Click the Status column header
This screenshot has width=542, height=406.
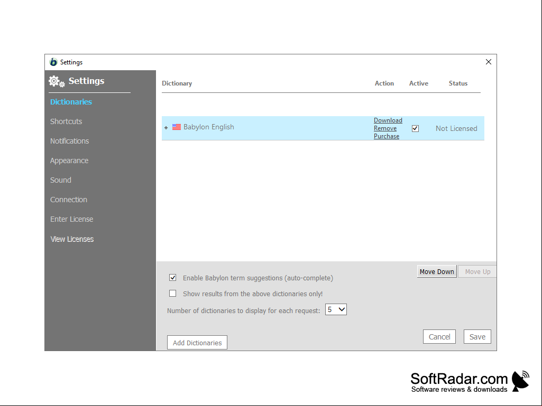(x=458, y=83)
